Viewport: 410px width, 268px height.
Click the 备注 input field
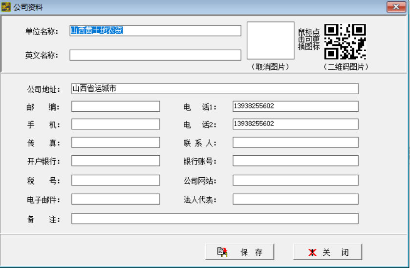click(215, 219)
